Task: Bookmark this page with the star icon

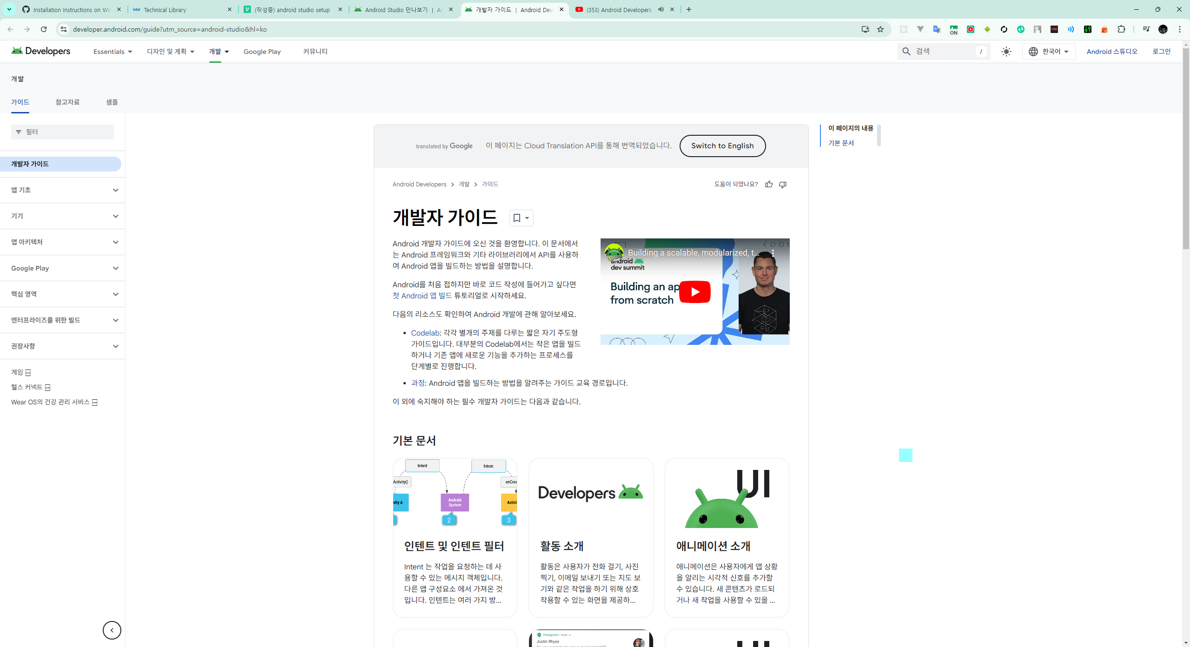Action: coord(880,29)
